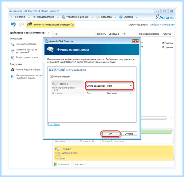The image size is (184, 177).
Task: Click the Actions menu wand icon
Action: coord(12,17)
